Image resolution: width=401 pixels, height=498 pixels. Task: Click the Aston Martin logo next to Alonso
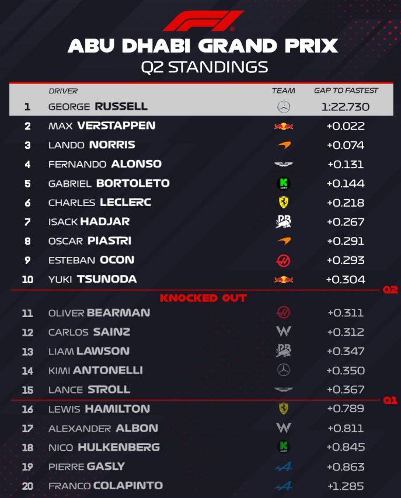tap(284, 165)
